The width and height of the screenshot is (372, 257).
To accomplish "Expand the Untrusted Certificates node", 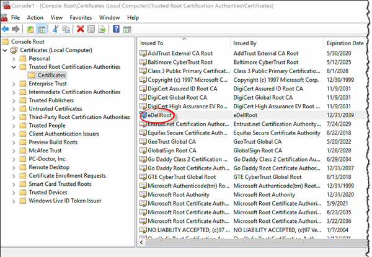I will click(14, 109).
